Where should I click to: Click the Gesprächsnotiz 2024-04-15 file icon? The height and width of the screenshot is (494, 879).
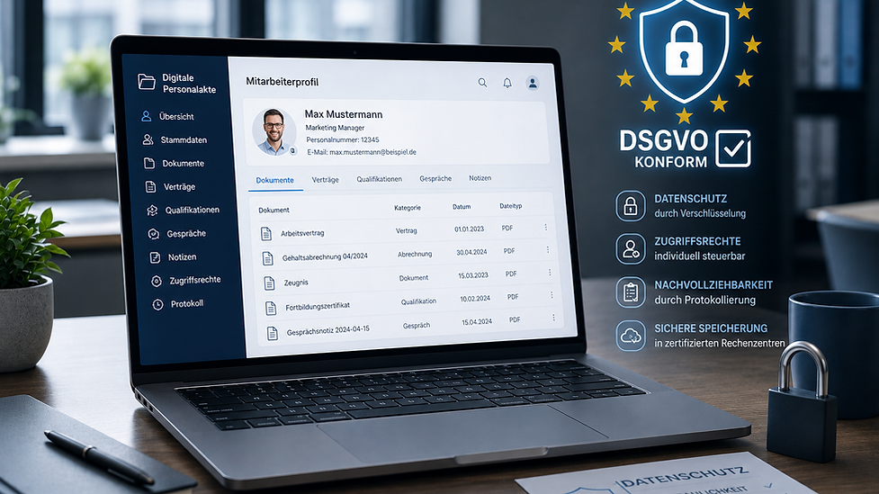(273, 333)
